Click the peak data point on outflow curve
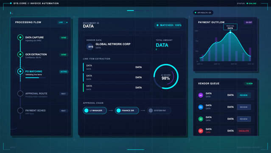The height and width of the screenshot is (153, 271). point(230,32)
